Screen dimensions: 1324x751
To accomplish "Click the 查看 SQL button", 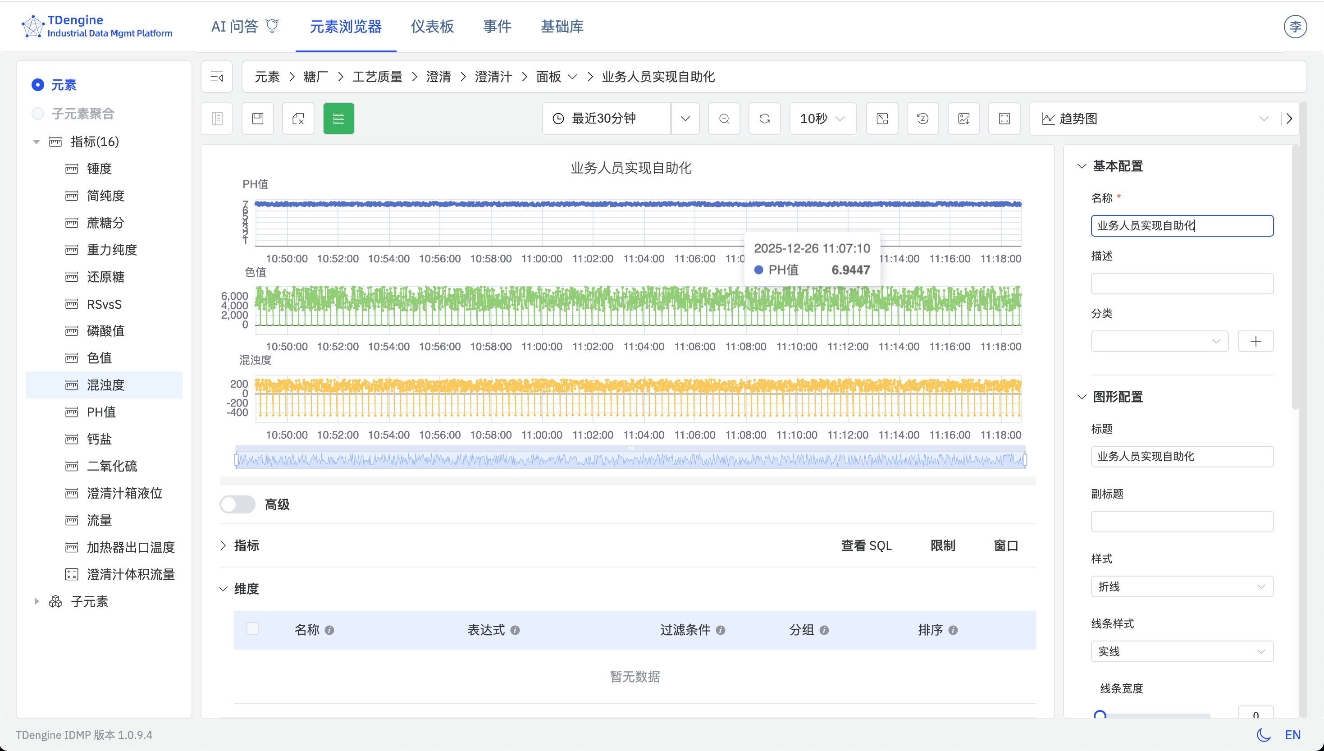I will pyautogui.click(x=866, y=545).
